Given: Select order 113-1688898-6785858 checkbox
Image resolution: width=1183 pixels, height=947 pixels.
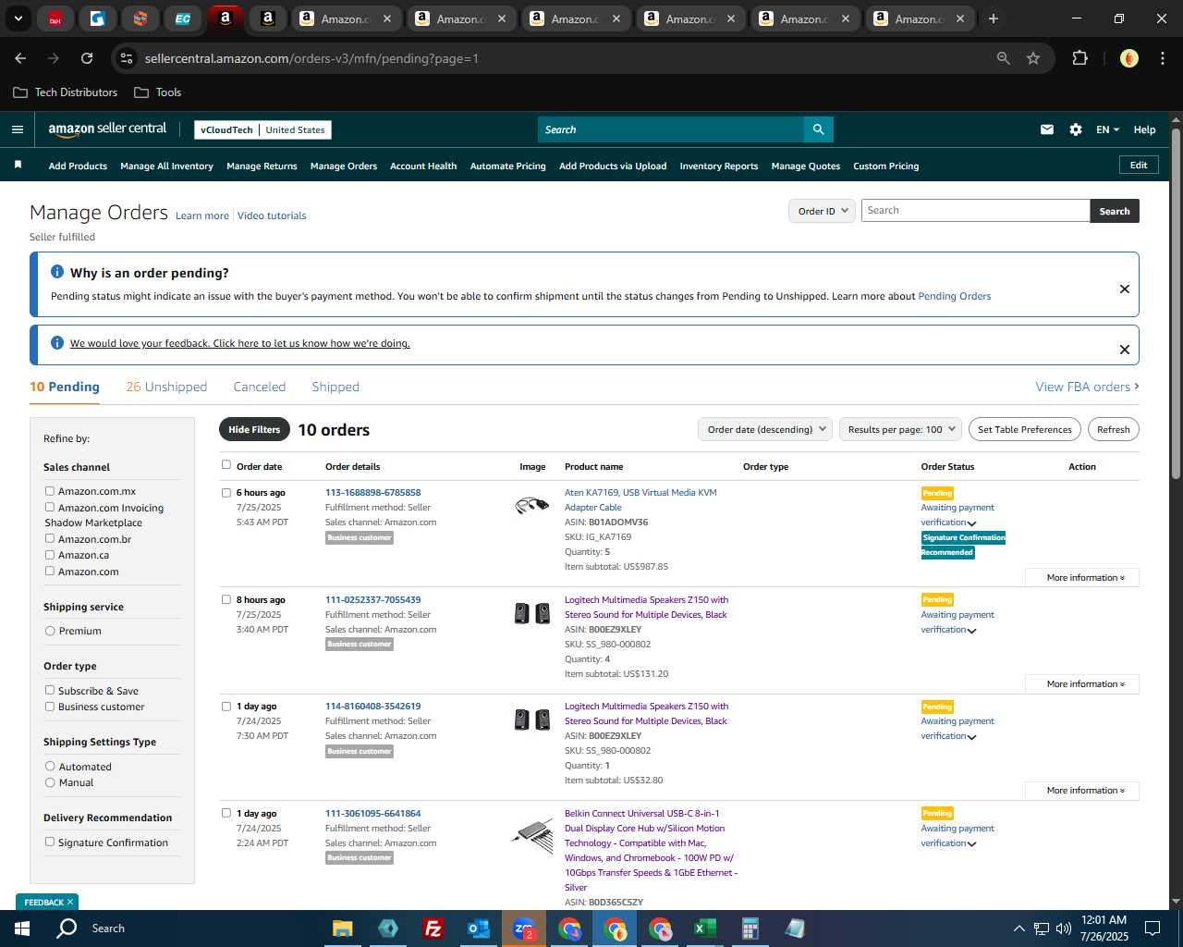Looking at the screenshot, I should click(226, 493).
